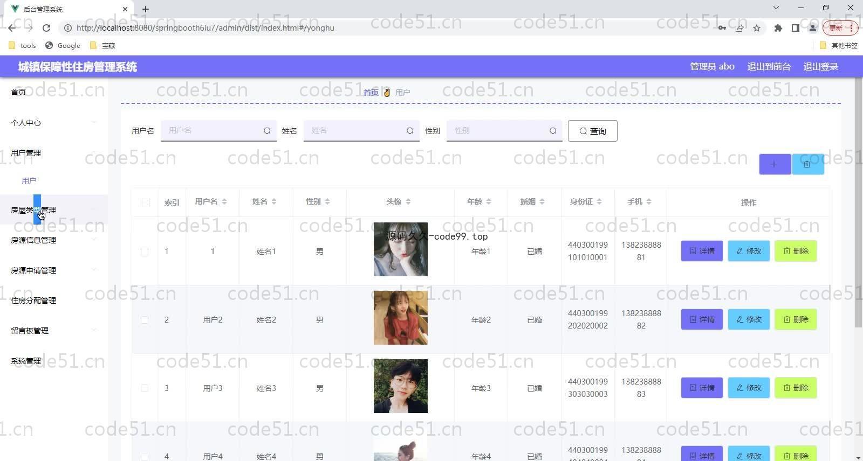Click the 查询 search button

pos(593,131)
